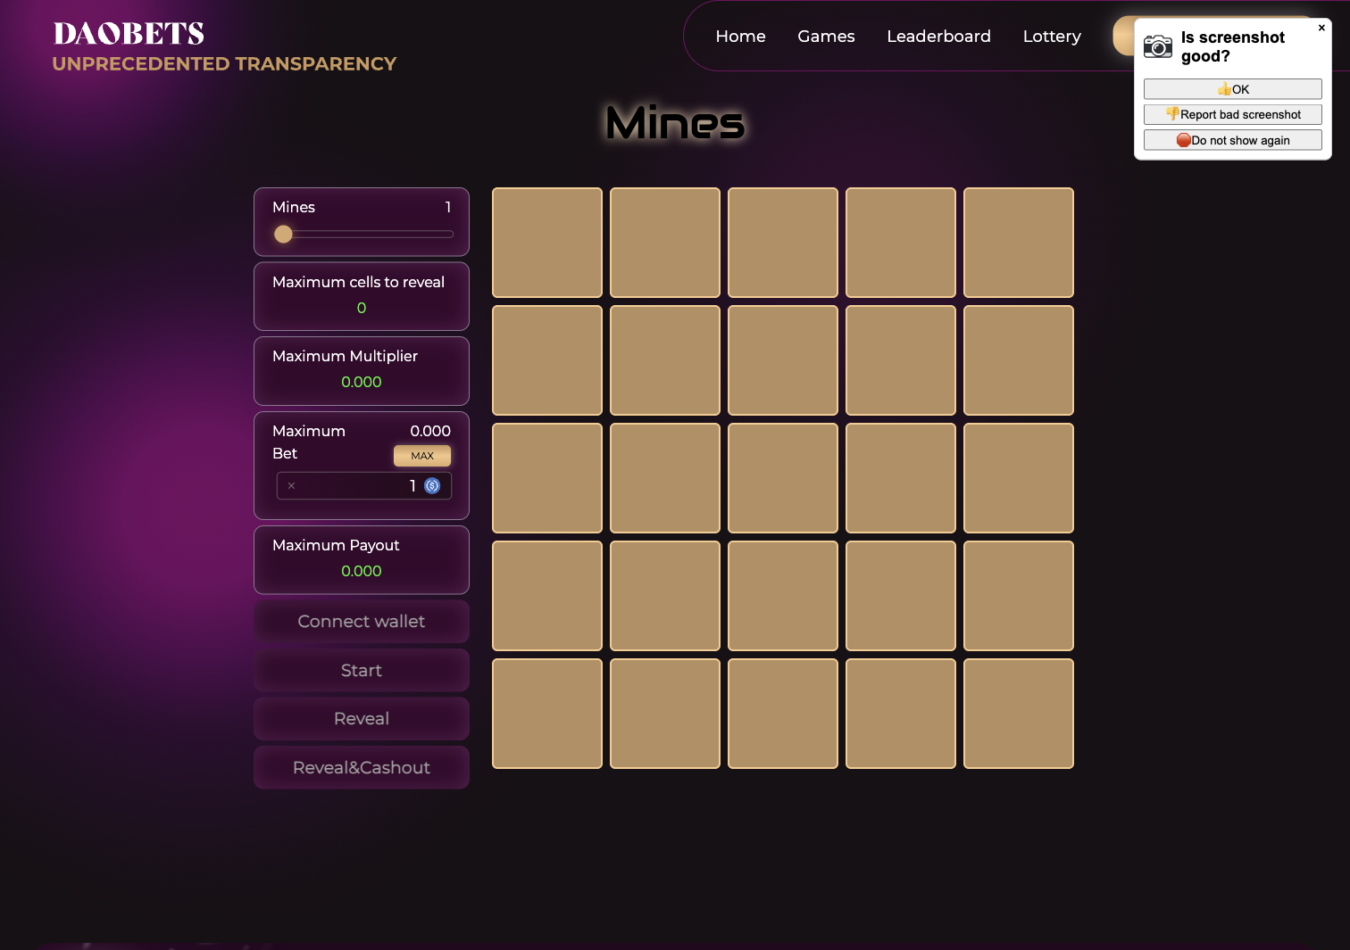This screenshot has height=950, width=1350.
Task: Select the center cell of the mines grid
Action: click(783, 478)
